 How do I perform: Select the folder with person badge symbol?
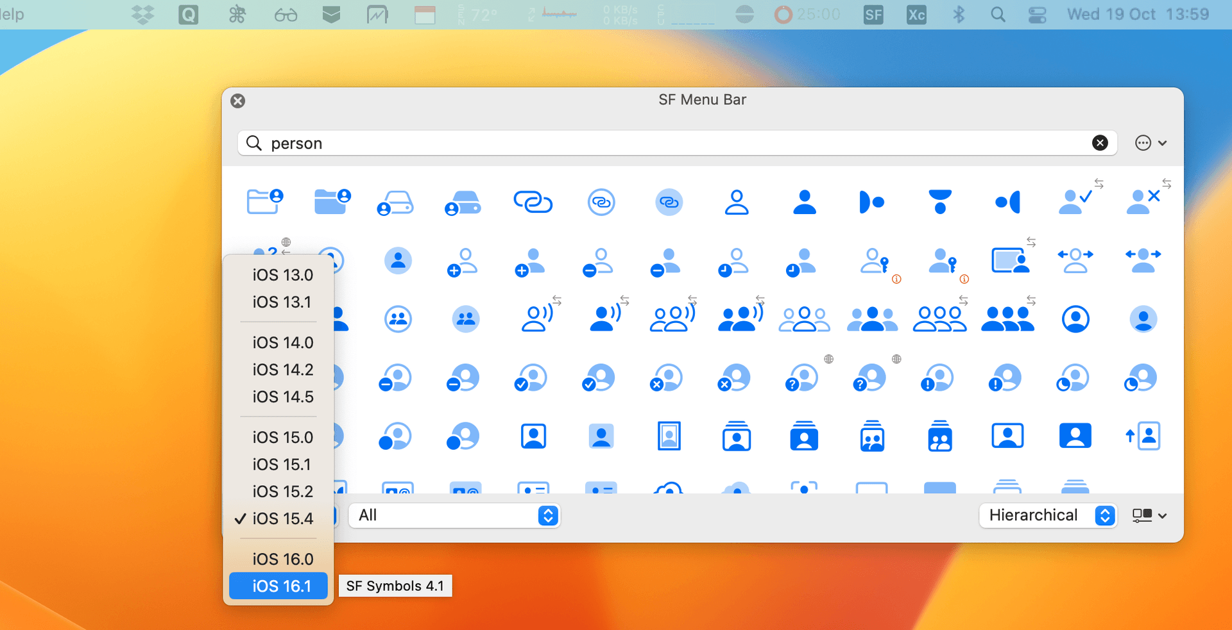tap(266, 201)
